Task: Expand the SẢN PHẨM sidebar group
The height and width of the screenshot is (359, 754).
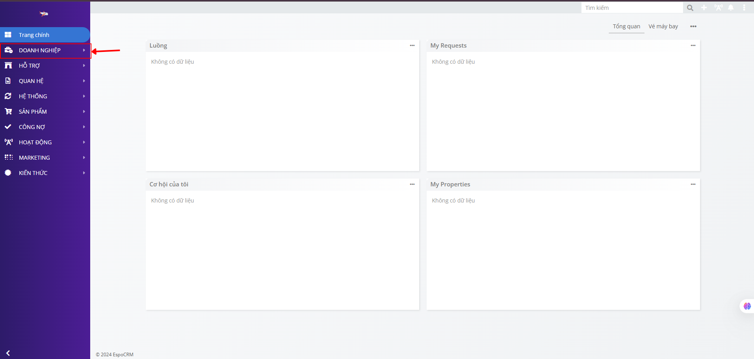Action: point(45,112)
